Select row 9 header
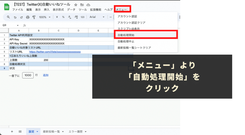The image size is (245, 135). point(5,68)
